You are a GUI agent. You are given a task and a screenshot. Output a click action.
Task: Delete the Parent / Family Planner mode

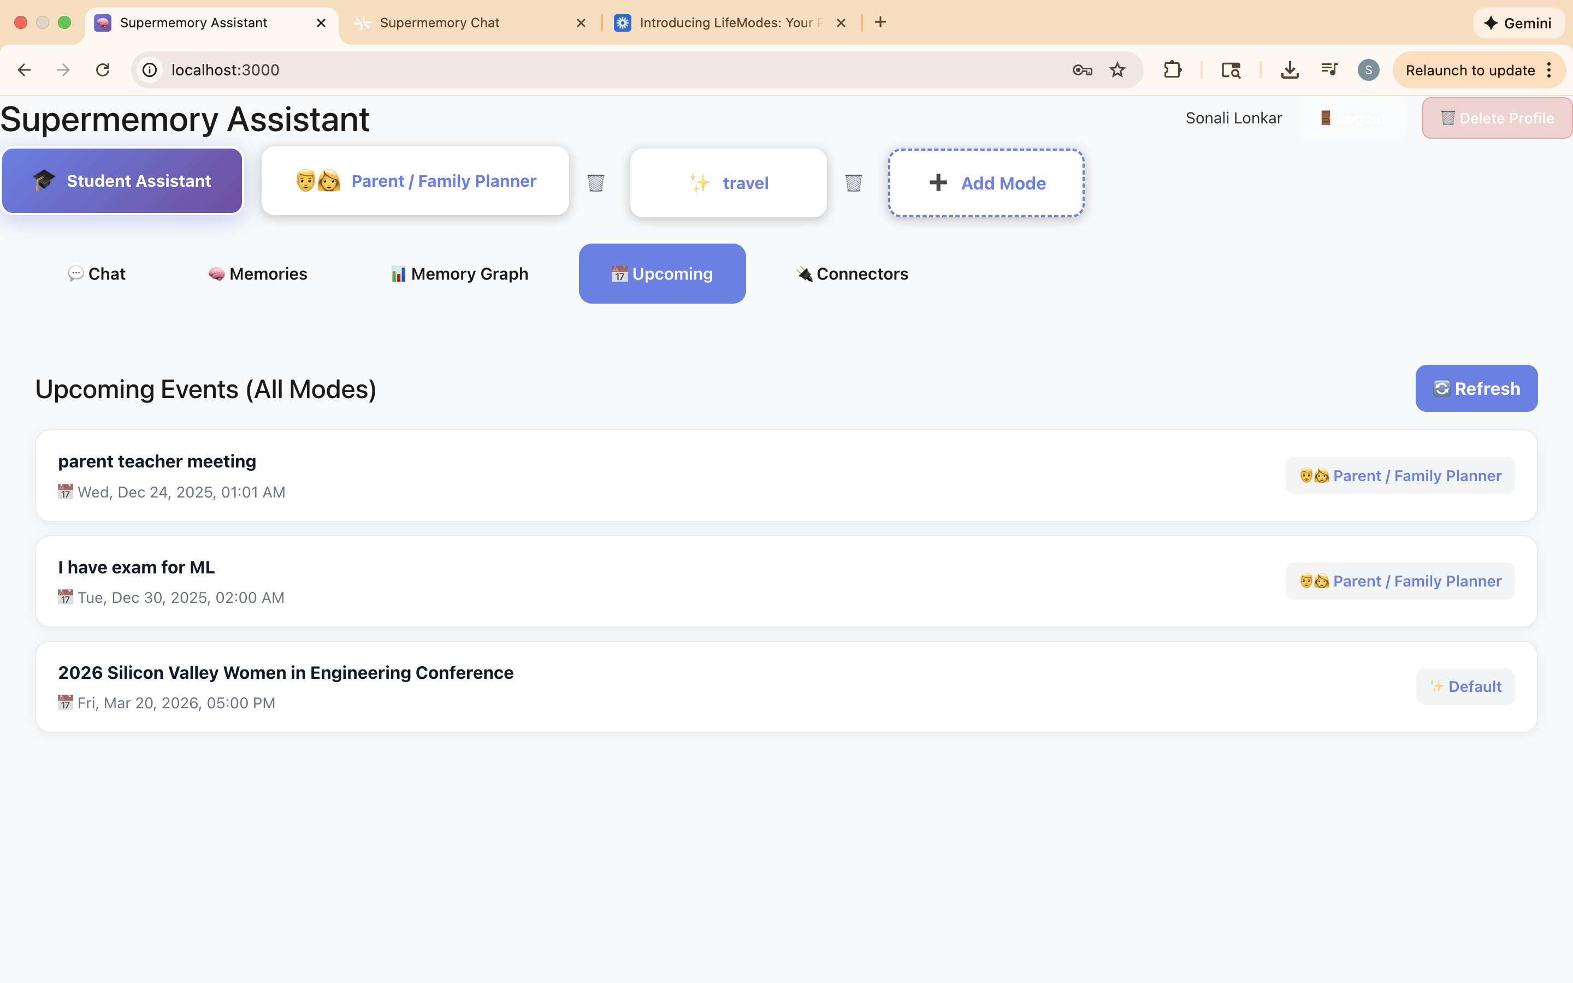click(x=595, y=183)
